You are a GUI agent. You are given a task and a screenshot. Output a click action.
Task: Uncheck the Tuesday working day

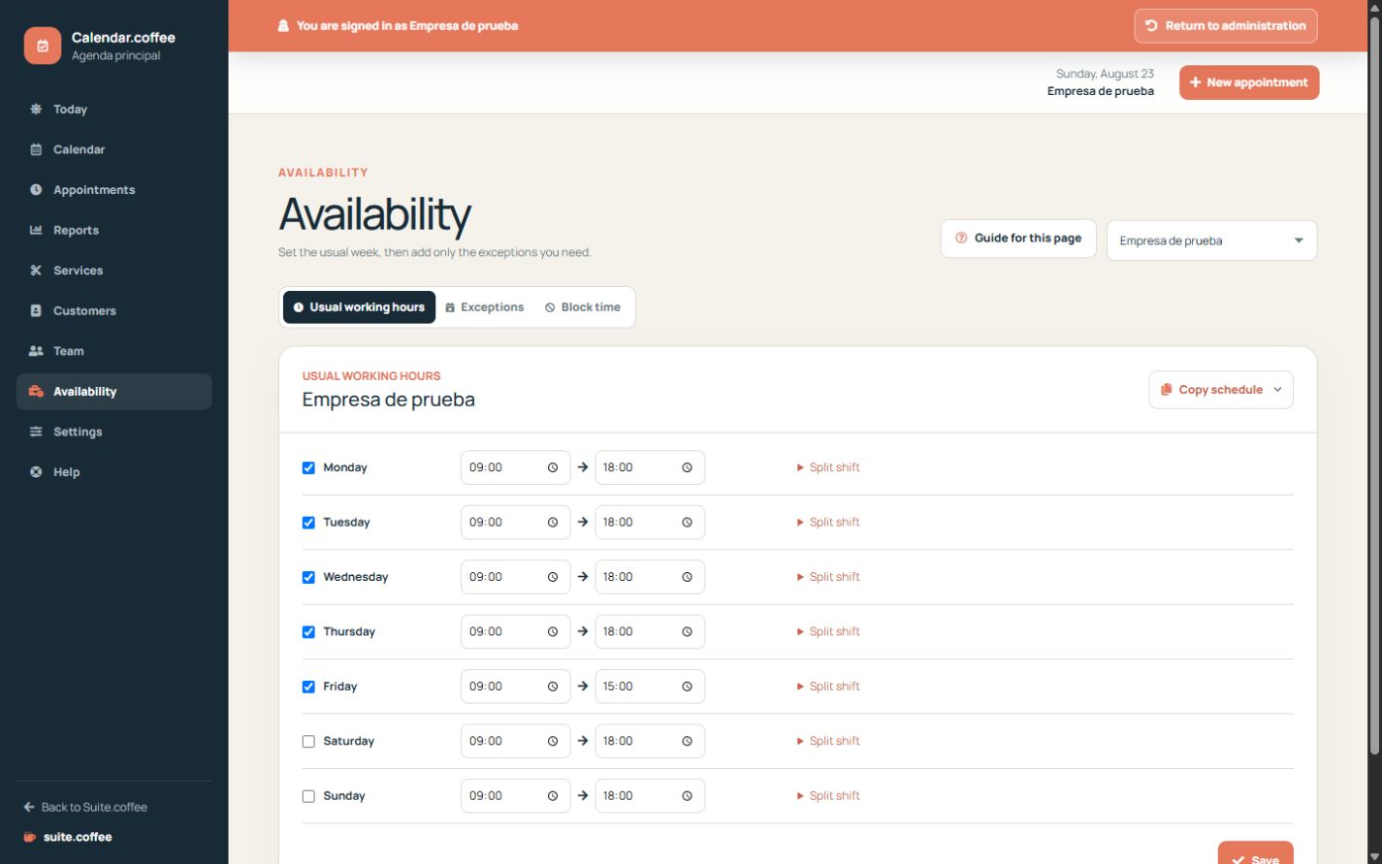308,523
